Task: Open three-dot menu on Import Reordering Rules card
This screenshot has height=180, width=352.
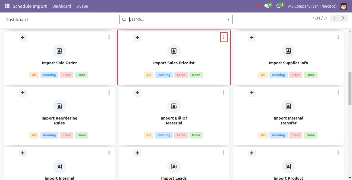Action: click(109, 92)
